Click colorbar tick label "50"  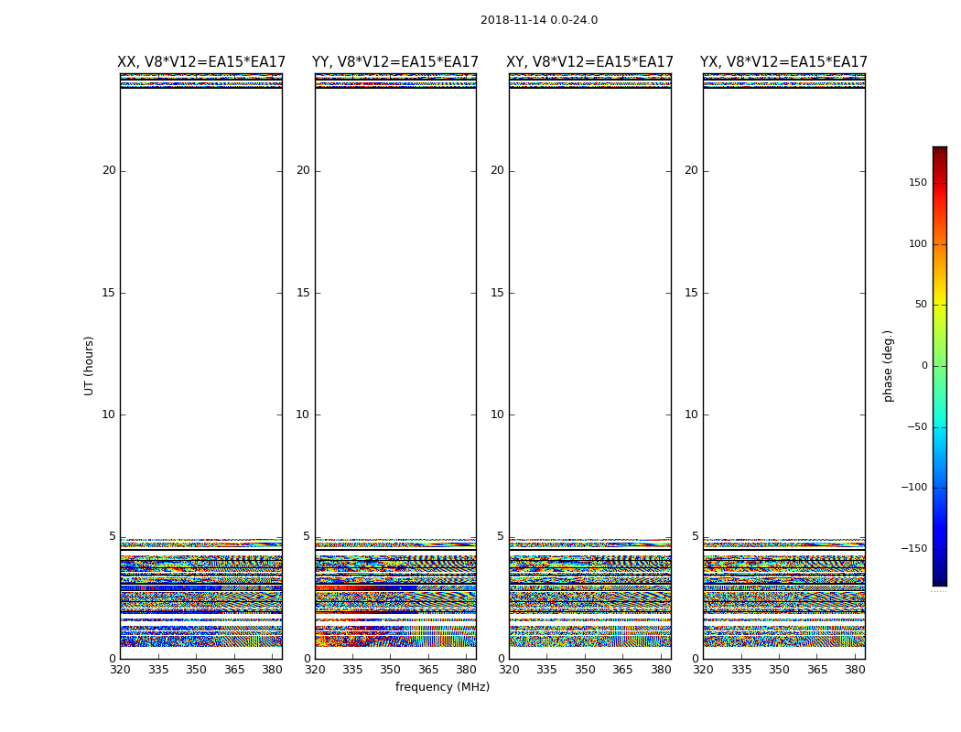[x=921, y=305]
